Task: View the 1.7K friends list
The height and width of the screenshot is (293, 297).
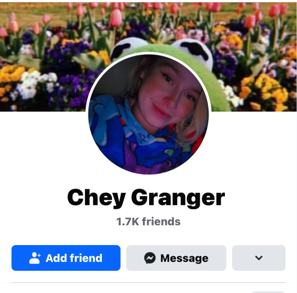Action: pos(148,221)
